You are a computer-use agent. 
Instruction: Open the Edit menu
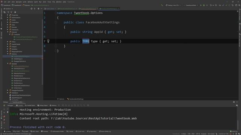tap(9, 2)
